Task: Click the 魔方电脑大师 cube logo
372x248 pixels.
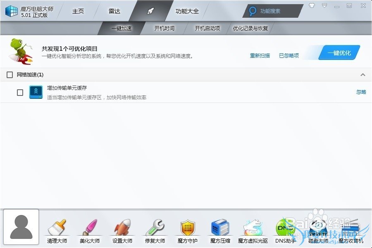Action: click(x=11, y=11)
